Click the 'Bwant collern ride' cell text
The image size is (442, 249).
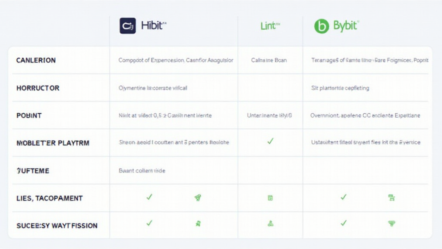[x=142, y=171]
